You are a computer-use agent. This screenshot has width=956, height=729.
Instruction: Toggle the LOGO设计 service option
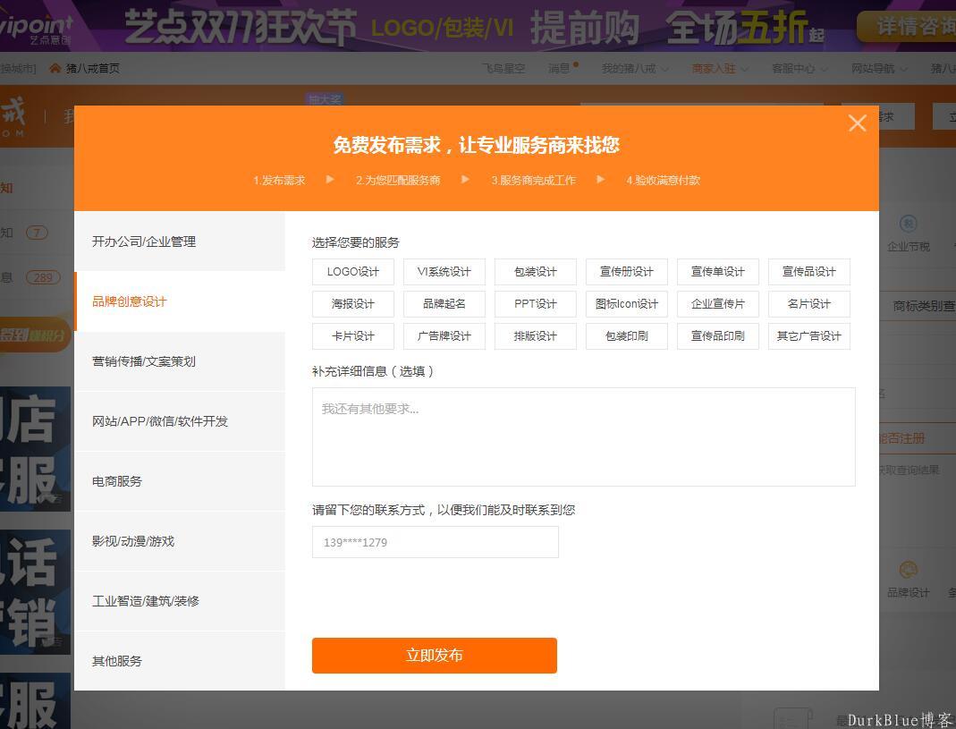[x=353, y=272]
